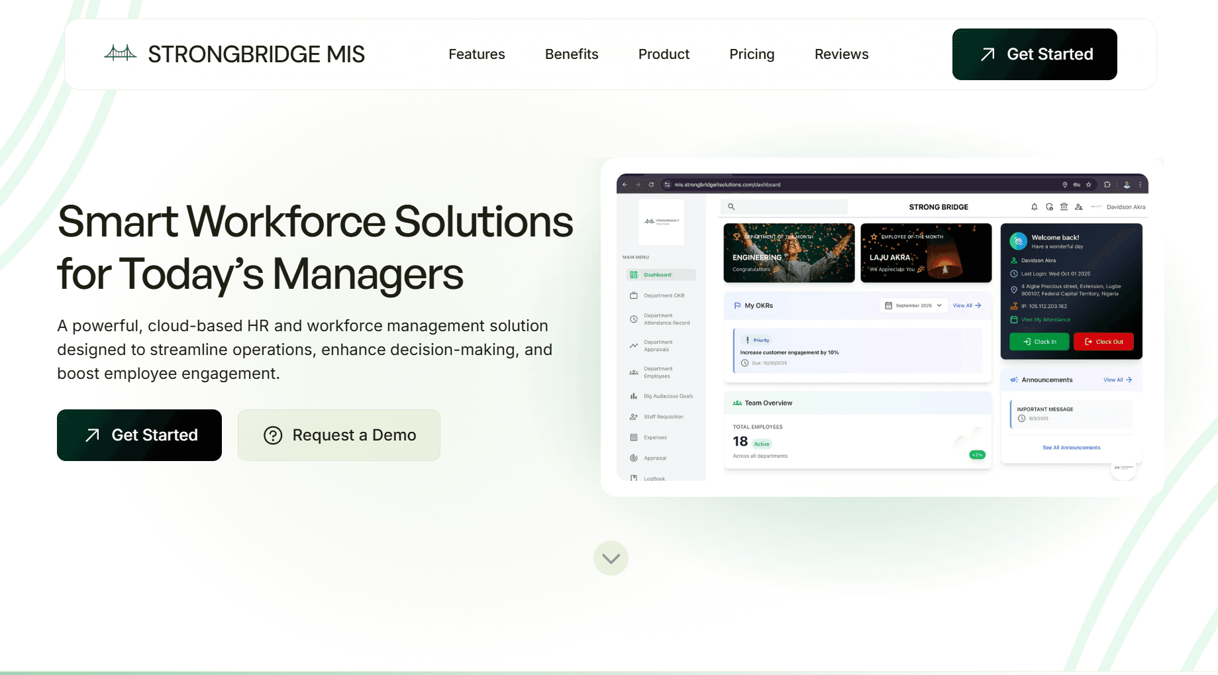
Task: Click the Department Appraisals trend-line icon
Action: (634, 346)
